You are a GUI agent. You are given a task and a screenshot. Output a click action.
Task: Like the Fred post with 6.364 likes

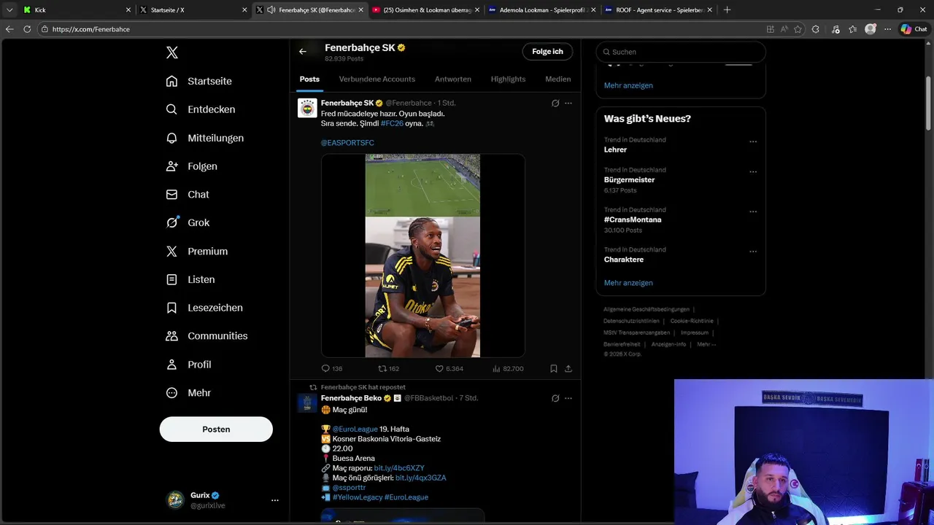449,369
